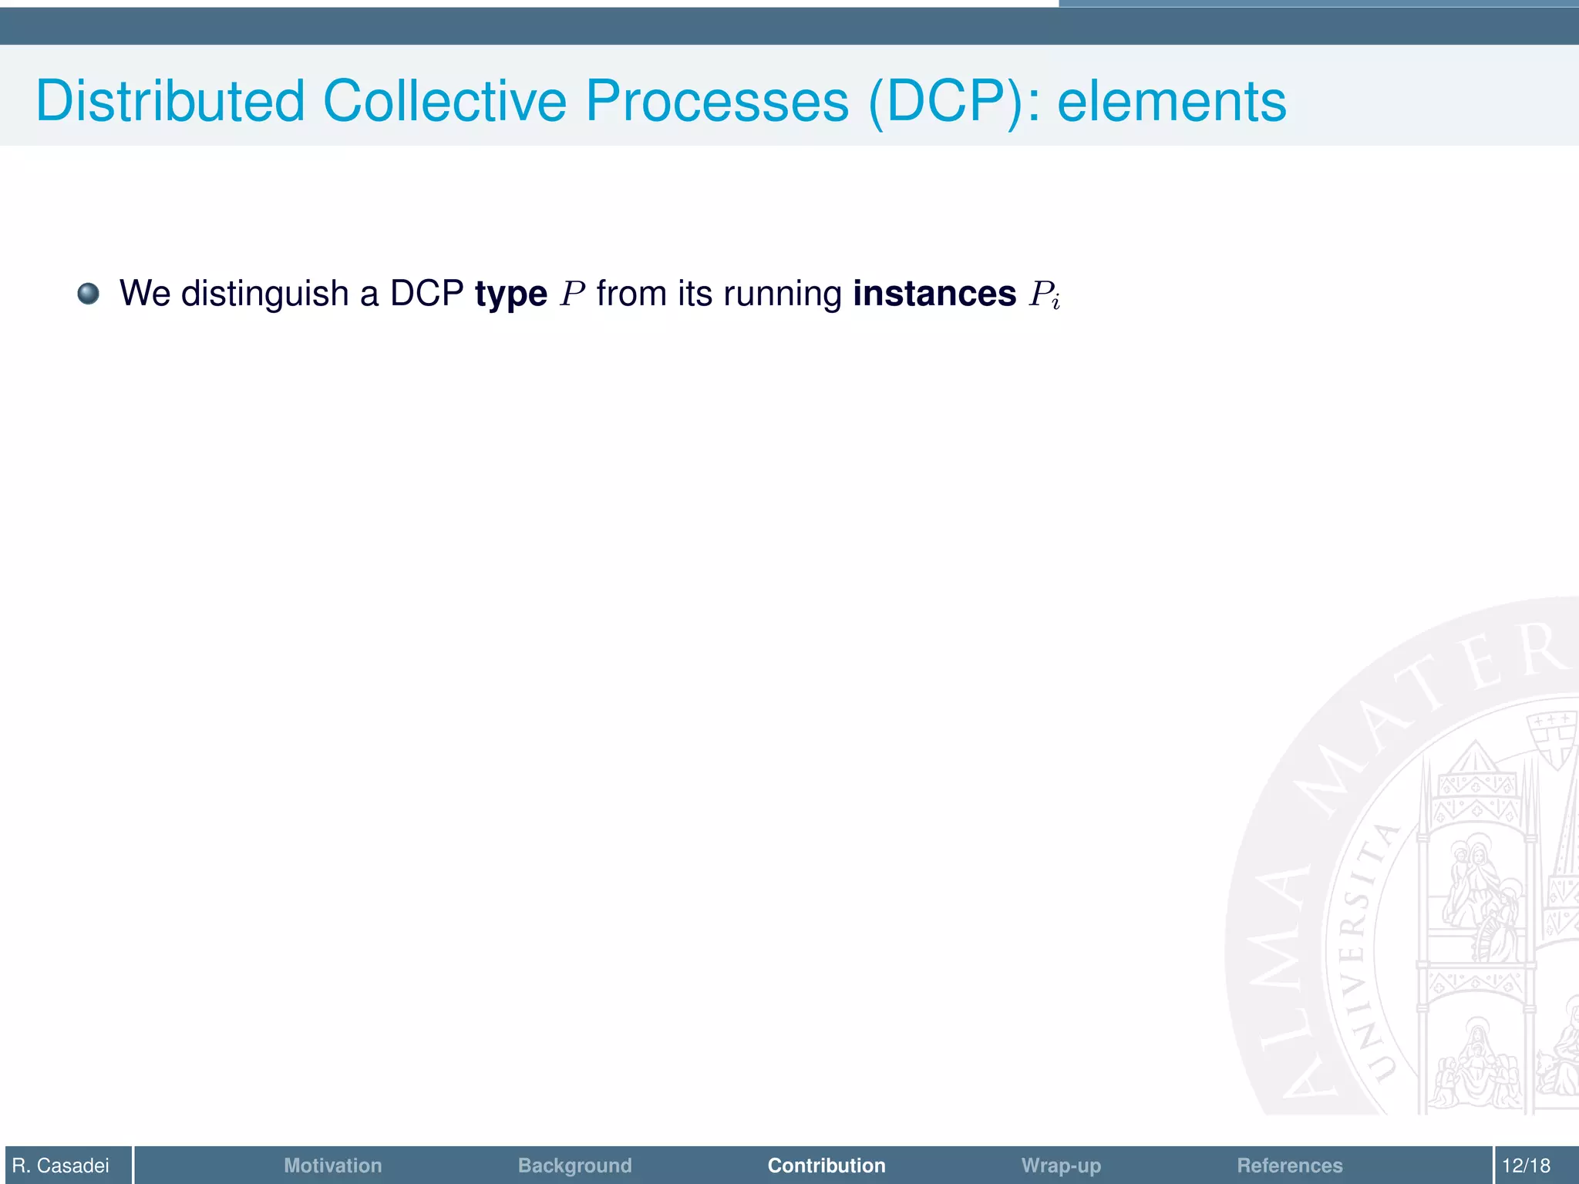This screenshot has width=1579, height=1184.
Task: Go to the Wrap-up section
Action: 1061,1165
